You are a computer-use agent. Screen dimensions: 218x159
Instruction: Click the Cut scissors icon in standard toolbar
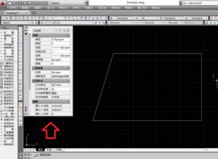(32, 18)
